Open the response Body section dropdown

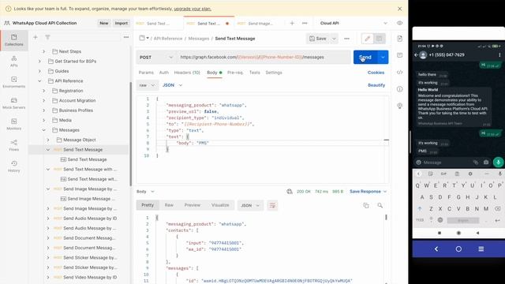(x=145, y=192)
